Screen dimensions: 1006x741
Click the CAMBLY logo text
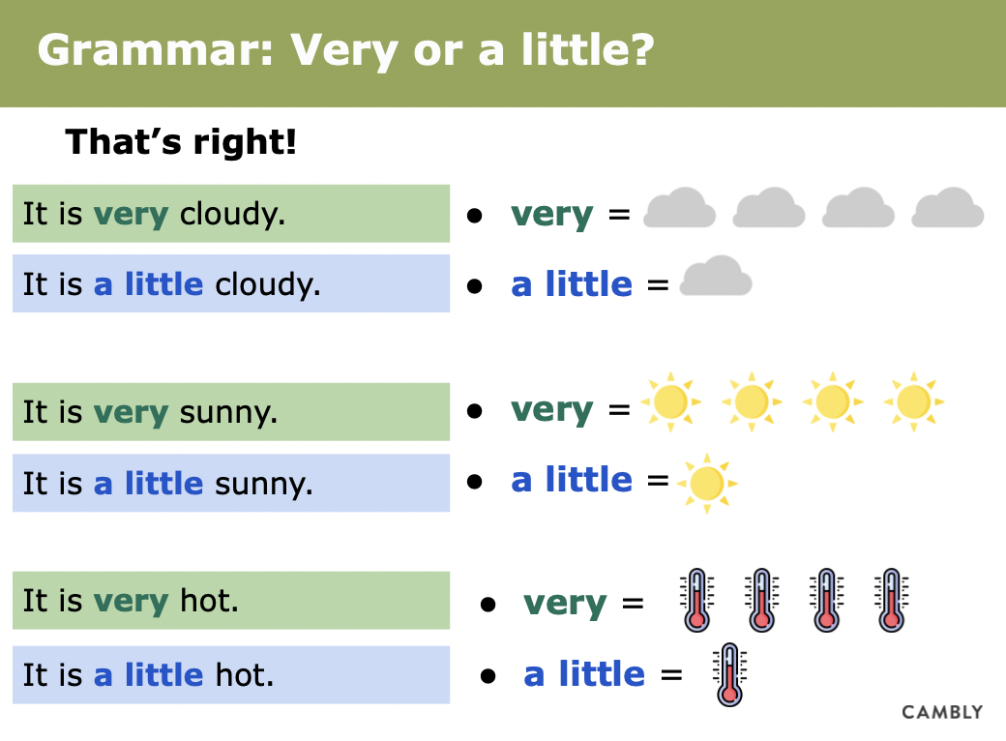point(942,712)
